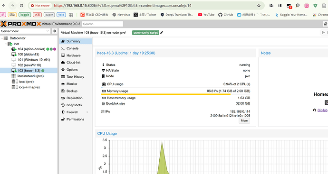Open the Permissions tab
Image resolution: width=328 pixels, height=174 pixels.
76,119
